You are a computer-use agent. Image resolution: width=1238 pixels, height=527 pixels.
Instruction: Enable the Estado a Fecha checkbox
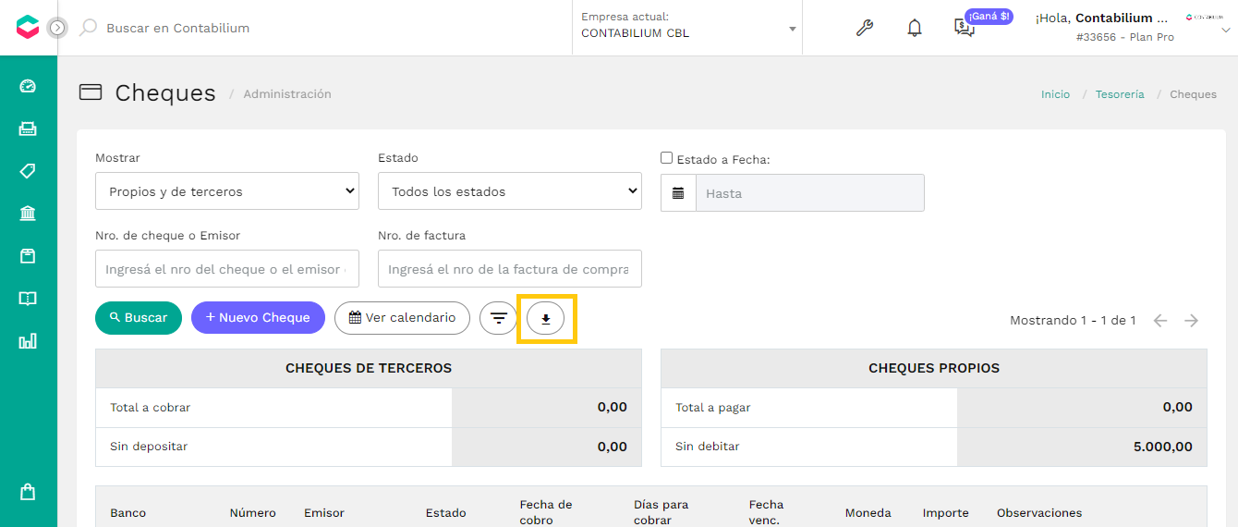click(x=667, y=158)
